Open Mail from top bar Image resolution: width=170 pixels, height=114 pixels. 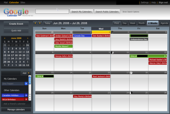click(6, 2)
